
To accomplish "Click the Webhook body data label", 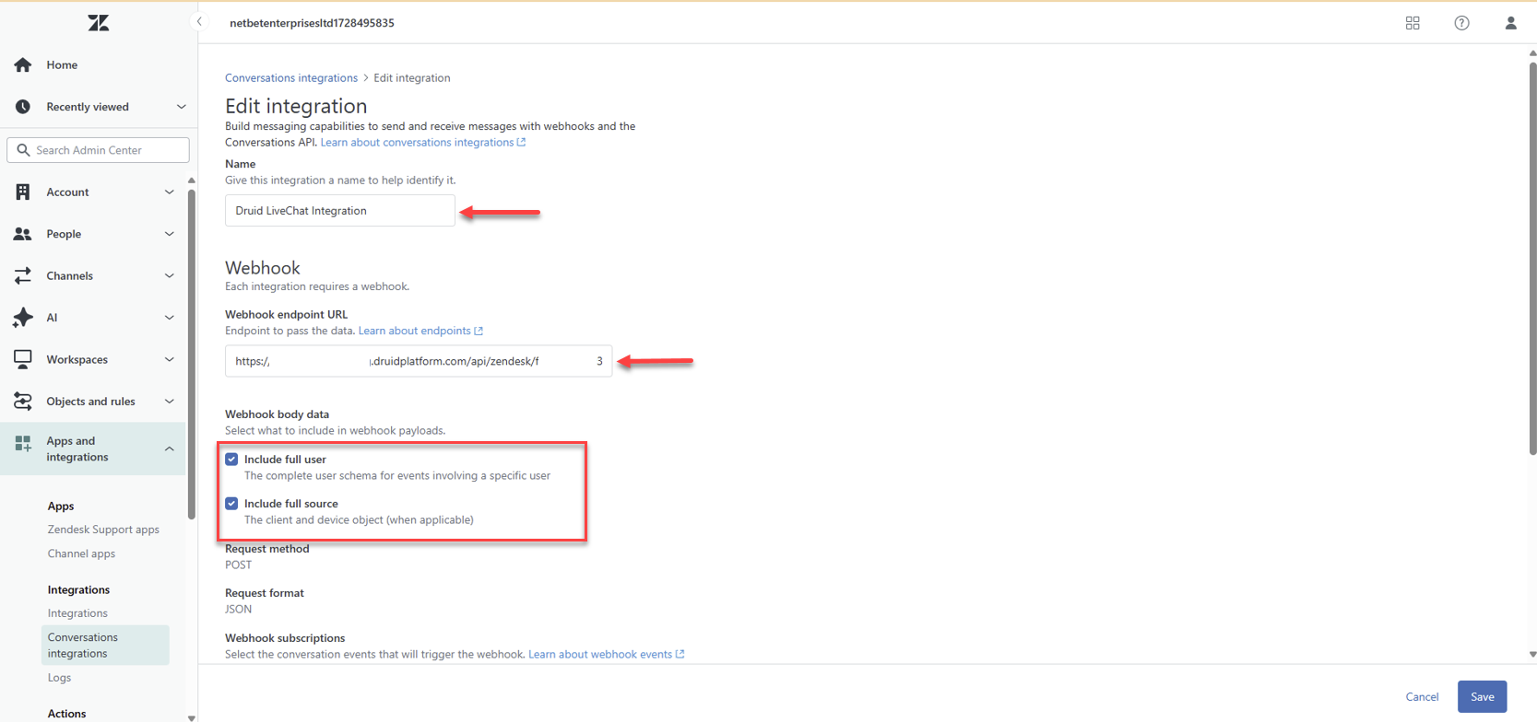I will pyautogui.click(x=277, y=414).
